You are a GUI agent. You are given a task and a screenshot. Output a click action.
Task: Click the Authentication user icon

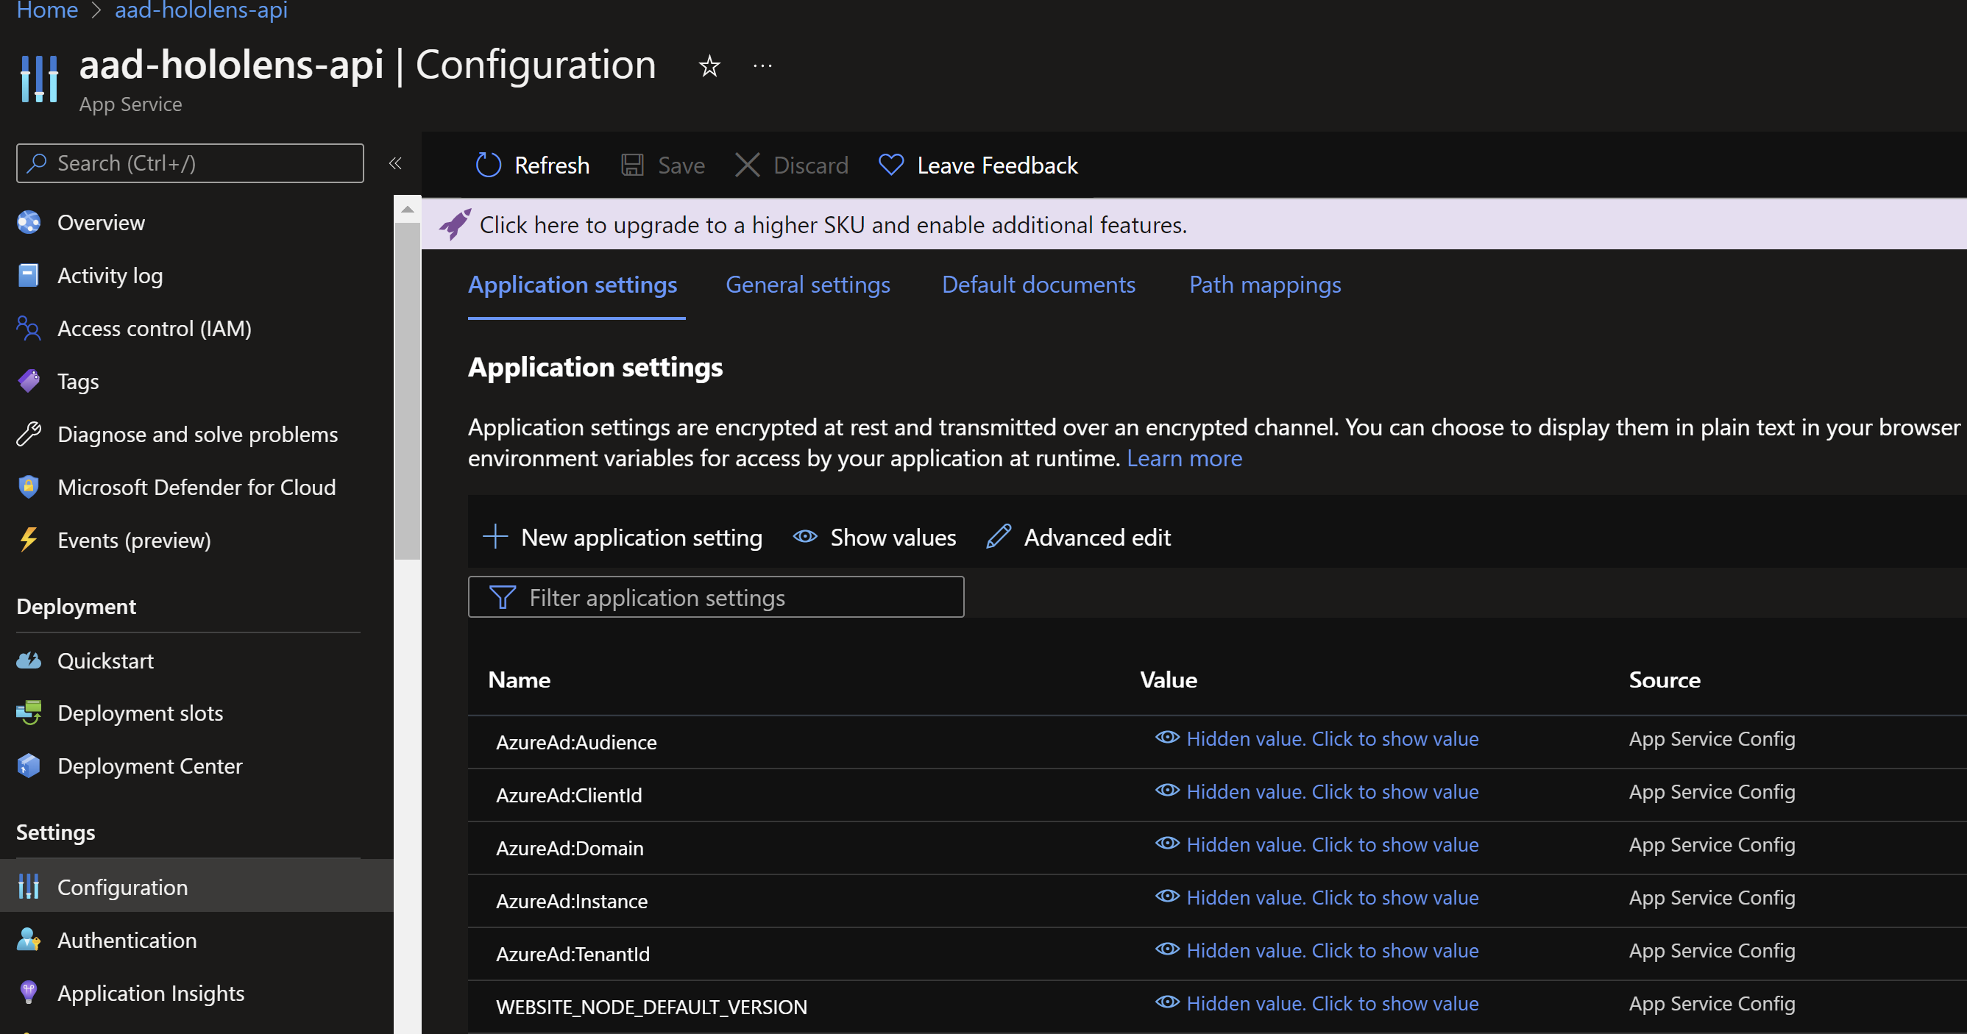(x=28, y=939)
